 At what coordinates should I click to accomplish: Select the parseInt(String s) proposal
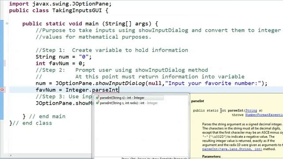[x=130, y=98]
